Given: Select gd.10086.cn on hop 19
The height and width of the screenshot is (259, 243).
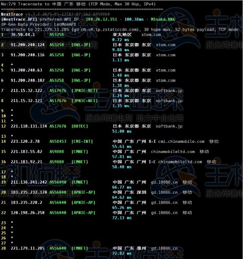Looking at the screenshot, I should pos(164,182).
